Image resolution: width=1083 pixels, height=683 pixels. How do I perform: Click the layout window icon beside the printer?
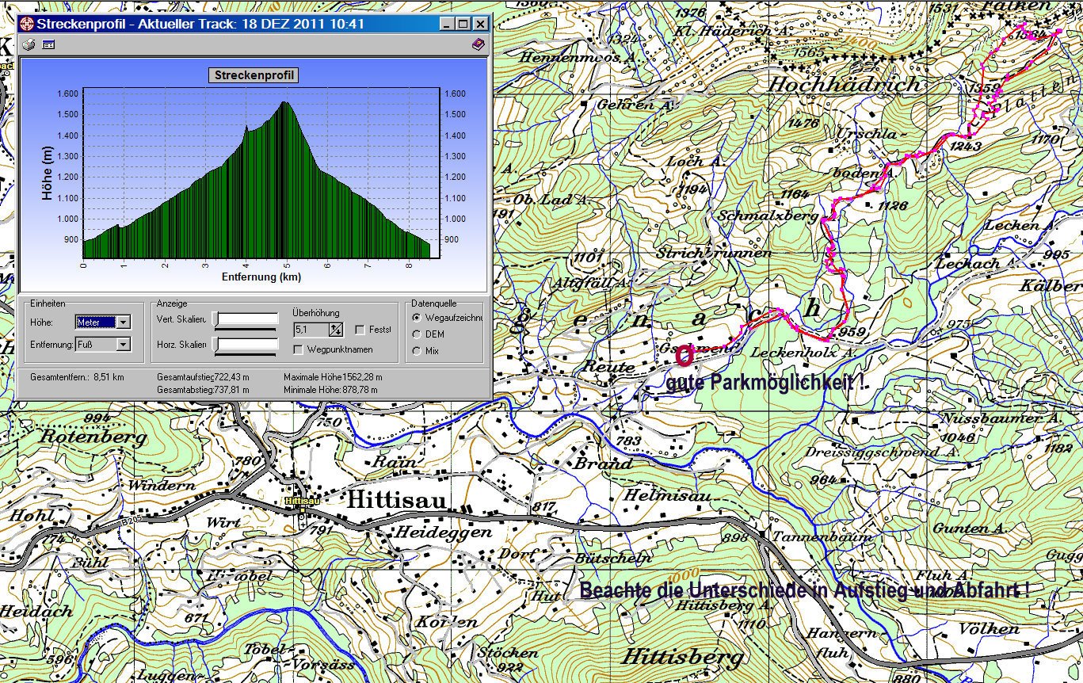(48, 45)
